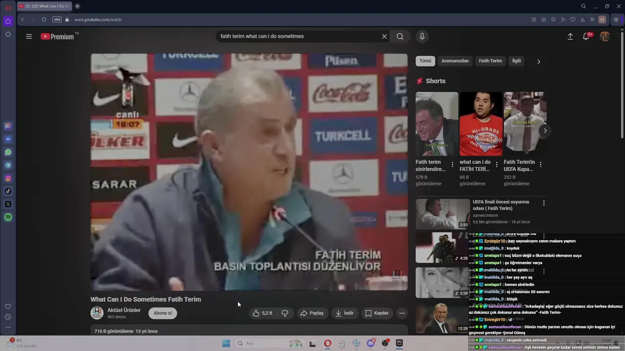Open Spotify in the Opera sidebar
Viewport: 625px width, 351px height.
coord(8,217)
